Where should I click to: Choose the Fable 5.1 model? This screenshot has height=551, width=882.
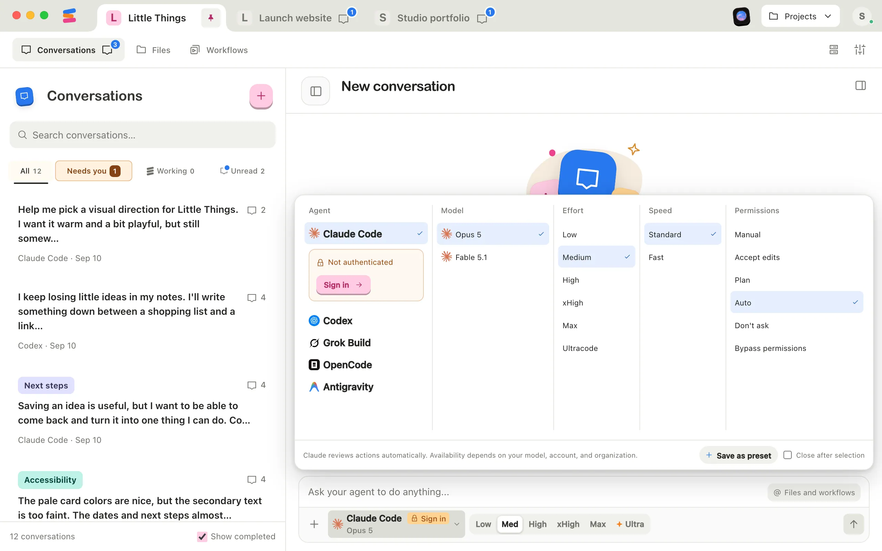pyautogui.click(x=493, y=257)
